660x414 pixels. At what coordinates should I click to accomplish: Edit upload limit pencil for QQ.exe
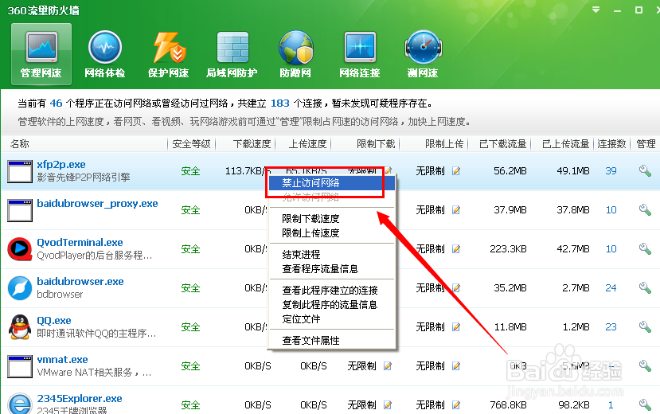[456, 327]
